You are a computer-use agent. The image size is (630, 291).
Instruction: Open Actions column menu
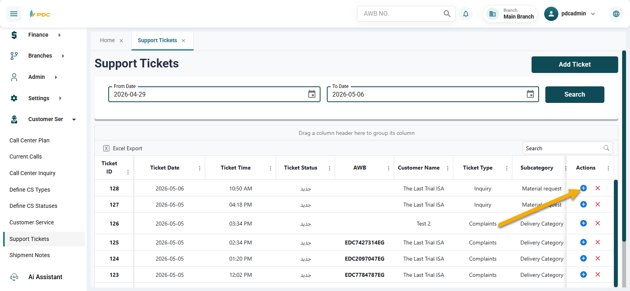608,168
